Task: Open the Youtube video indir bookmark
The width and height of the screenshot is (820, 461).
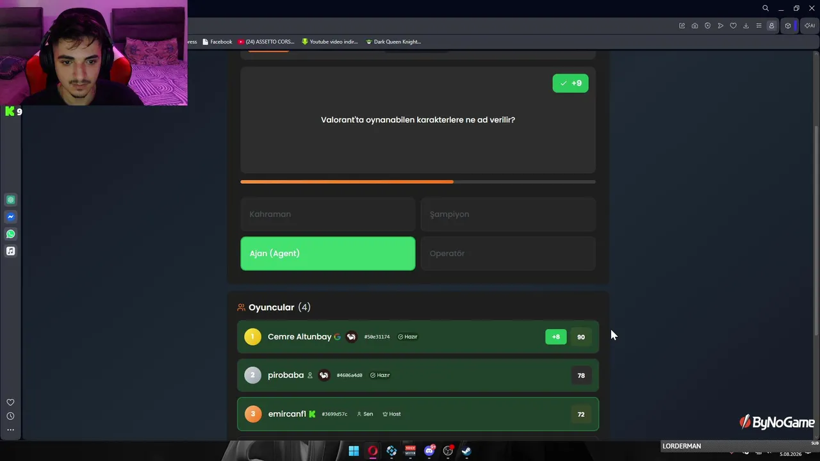Action: pyautogui.click(x=329, y=42)
